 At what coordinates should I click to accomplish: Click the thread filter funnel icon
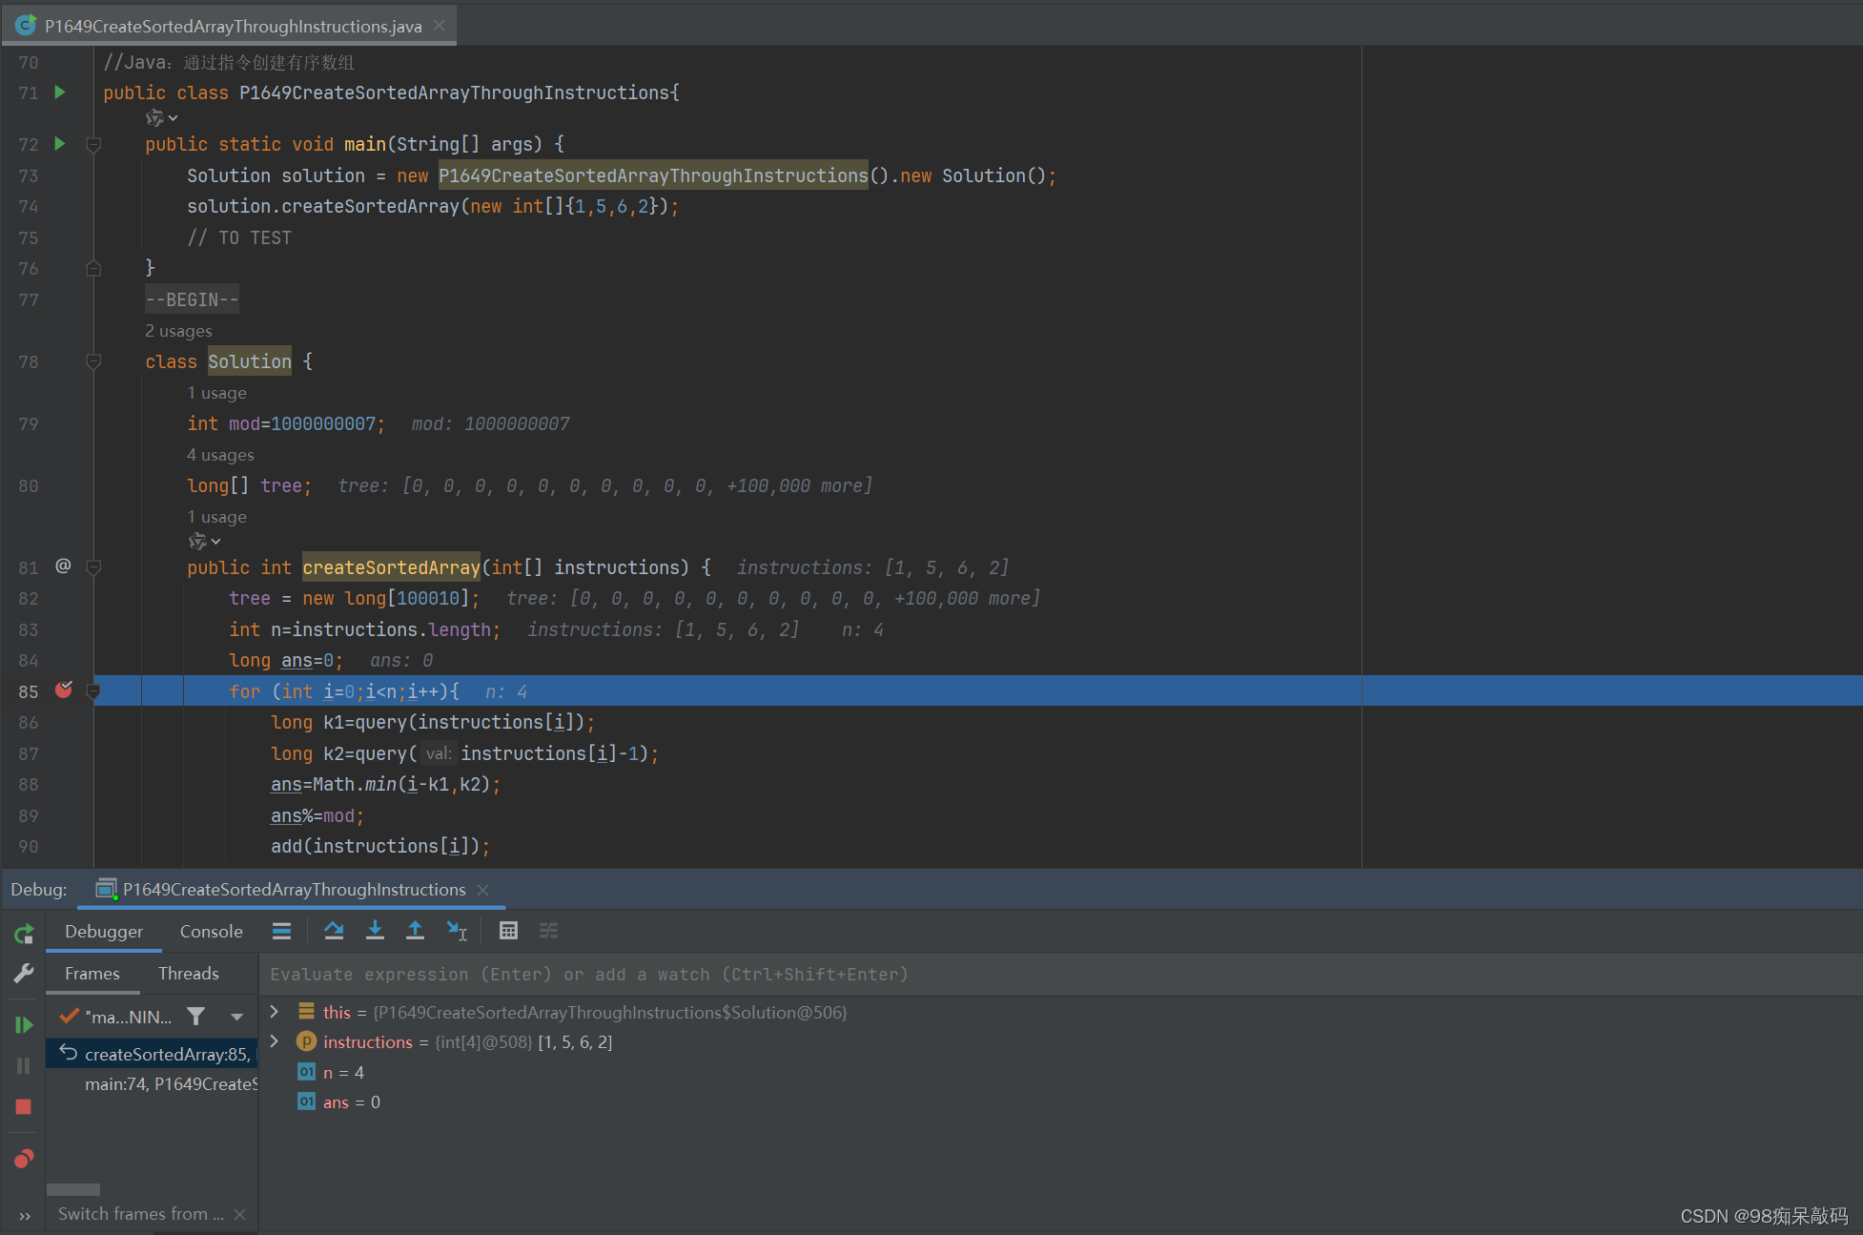(x=195, y=1017)
